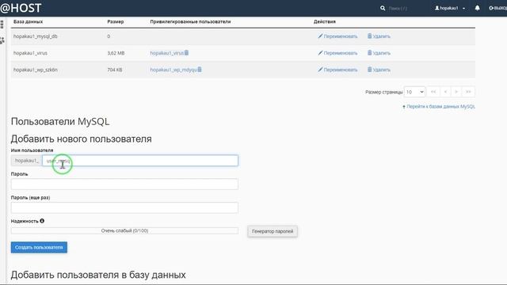Click Создать пользователя button
This screenshot has height=285, width=507.
click(x=39, y=248)
